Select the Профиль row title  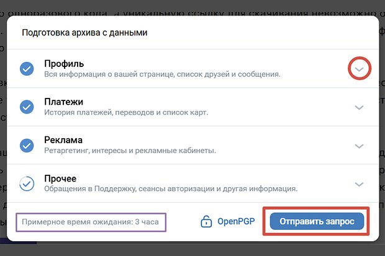(x=64, y=63)
